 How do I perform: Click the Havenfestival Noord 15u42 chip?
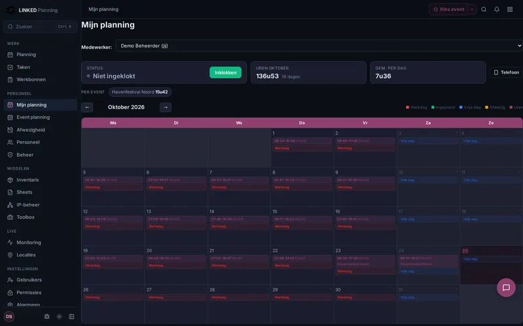[x=140, y=92]
